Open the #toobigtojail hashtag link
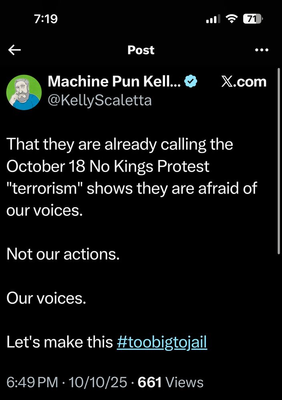 (162, 342)
